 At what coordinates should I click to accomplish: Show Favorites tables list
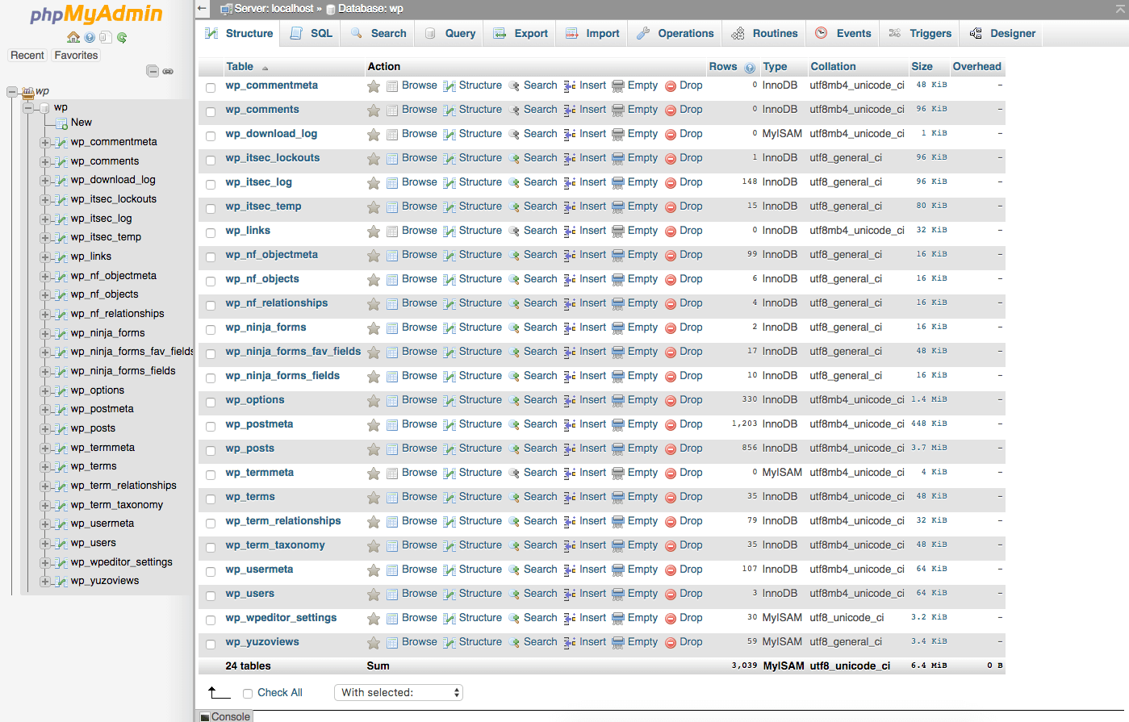click(x=76, y=55)
